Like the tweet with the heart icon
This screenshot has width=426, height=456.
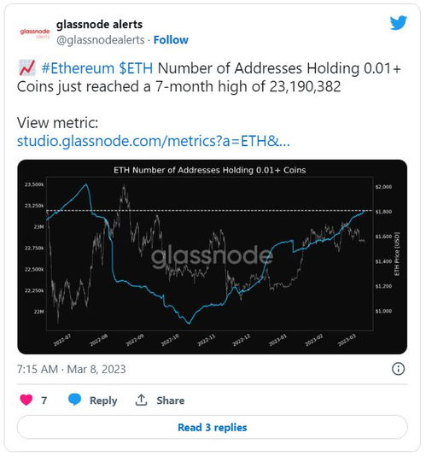coord(26,400)
